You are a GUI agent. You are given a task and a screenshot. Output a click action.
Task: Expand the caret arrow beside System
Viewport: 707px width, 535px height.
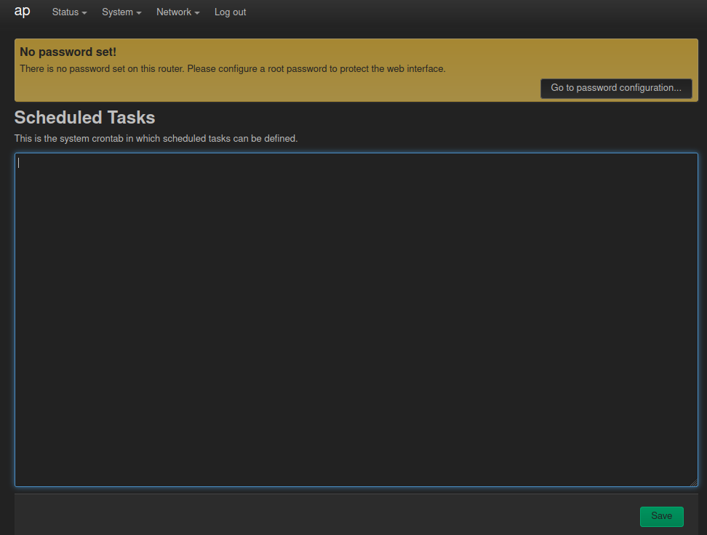(x=139, y=13)
